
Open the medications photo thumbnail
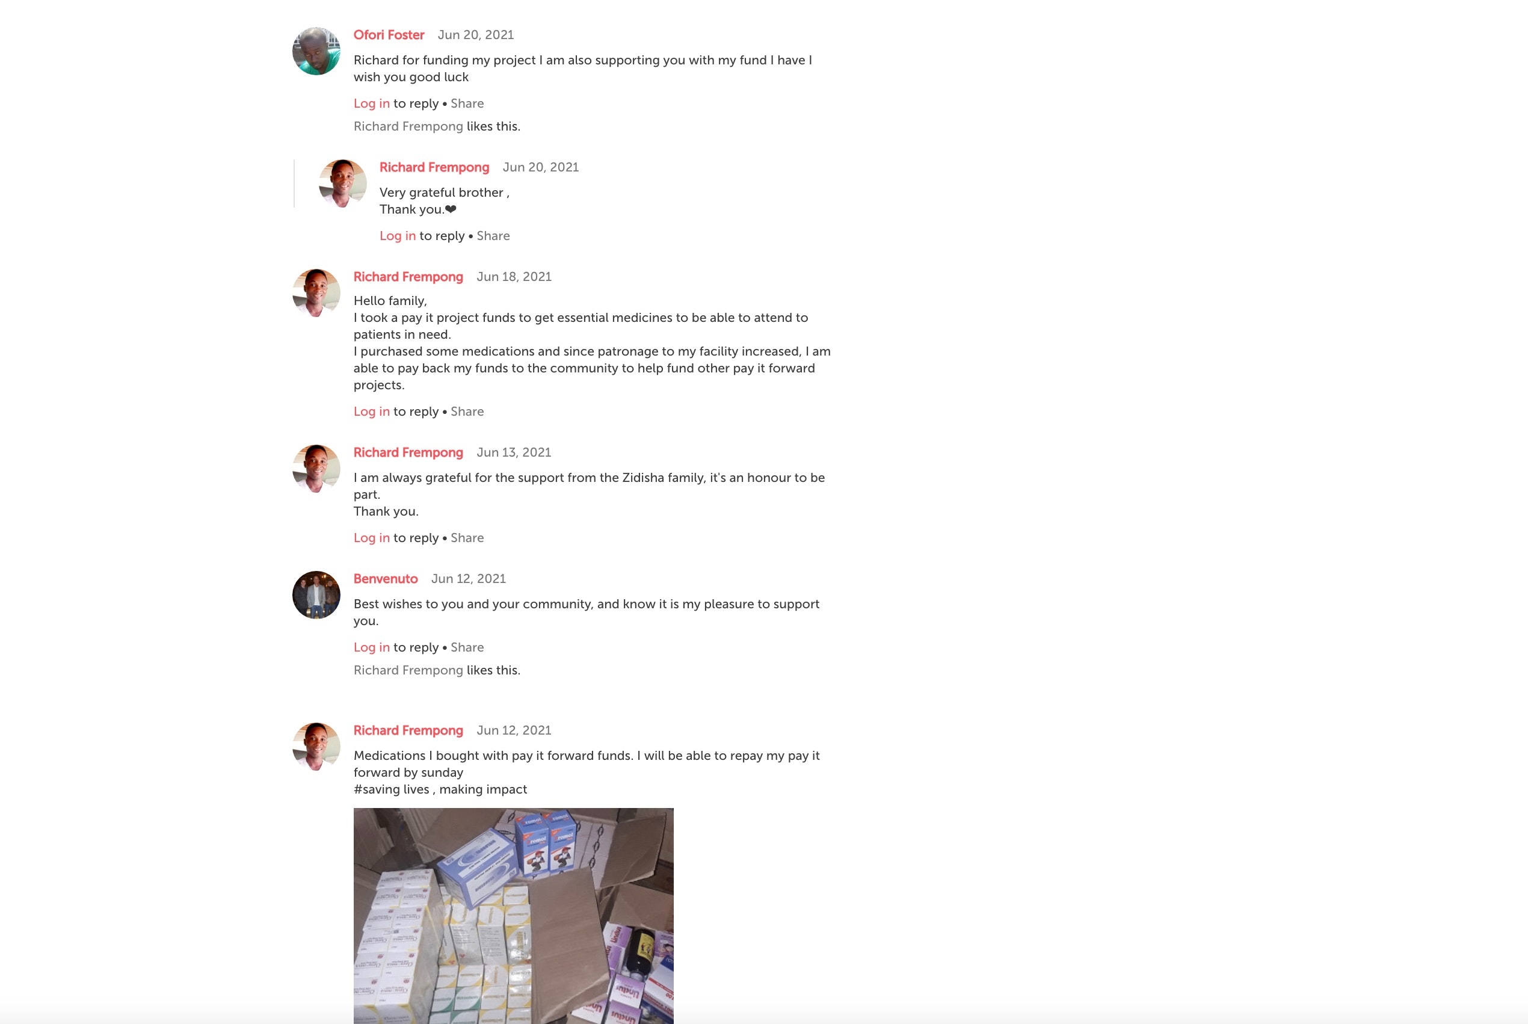[x=513, y=916]
